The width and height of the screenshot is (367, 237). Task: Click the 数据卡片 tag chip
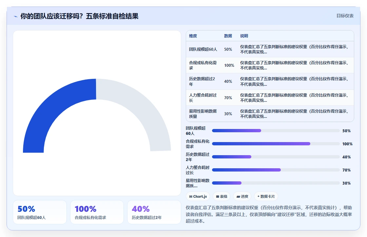(266, 196)
